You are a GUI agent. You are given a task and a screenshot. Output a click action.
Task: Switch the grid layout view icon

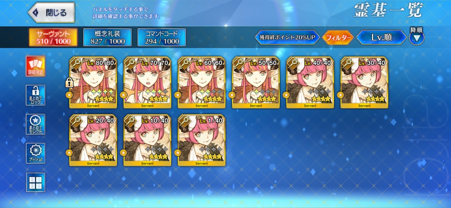(x=36, y=182)
